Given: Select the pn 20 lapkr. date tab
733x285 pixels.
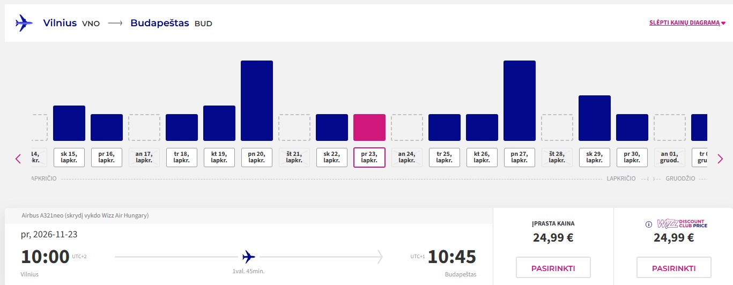Looking at the screenshot, I should [x=257, y=157].
